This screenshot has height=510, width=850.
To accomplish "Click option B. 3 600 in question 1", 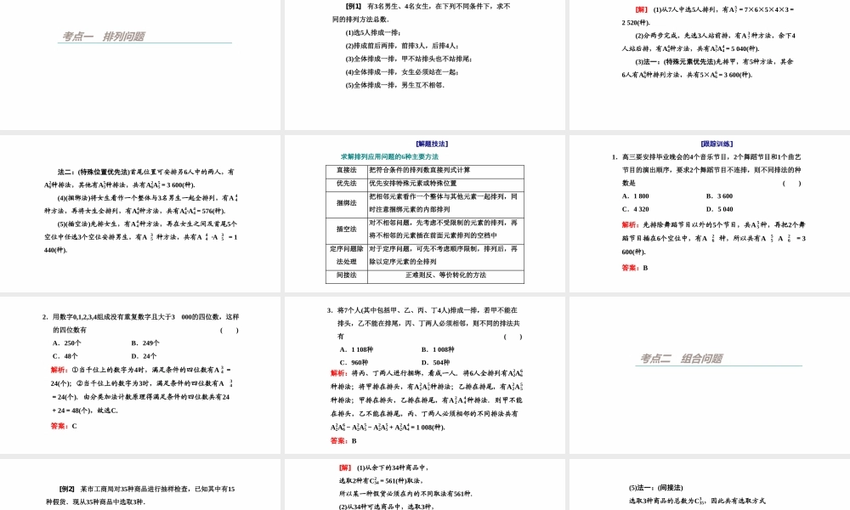I will click(719, 196).
